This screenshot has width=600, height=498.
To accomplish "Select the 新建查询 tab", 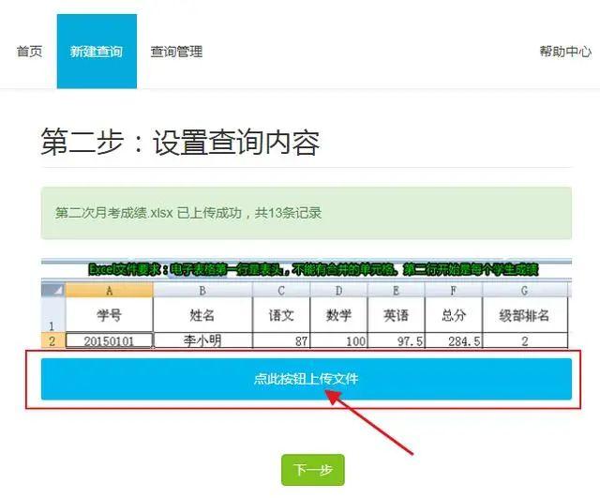I will point(97,52).
